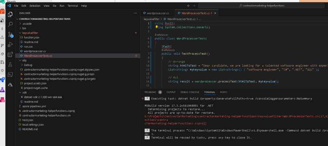Open Azure DevOps Artifacts icon in browser sidebar

pyautogui.click(x=2, y=100)
